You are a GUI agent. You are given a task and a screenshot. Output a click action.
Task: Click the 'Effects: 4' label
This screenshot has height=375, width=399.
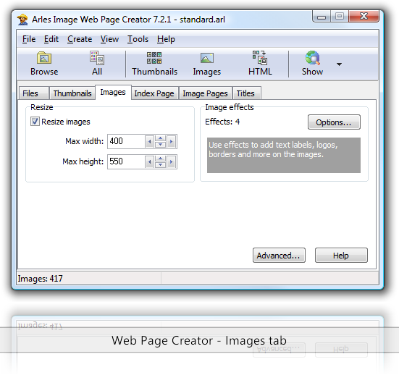(x=222, y=122)
